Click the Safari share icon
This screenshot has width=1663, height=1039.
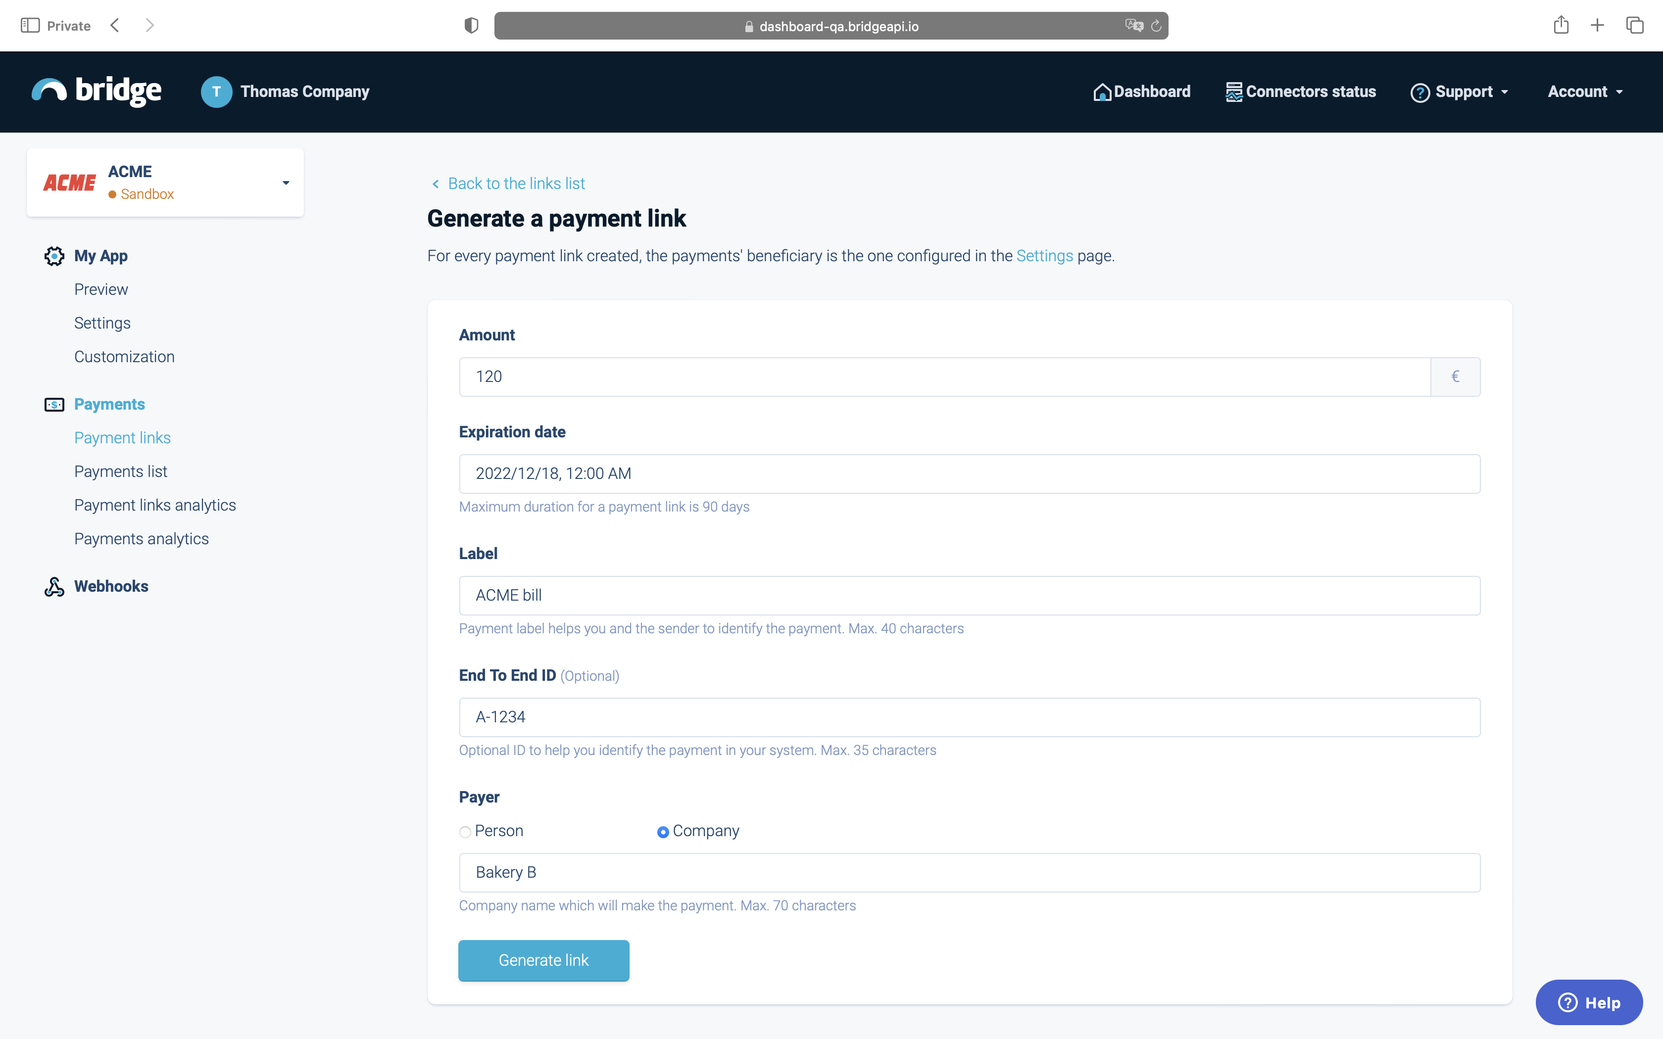click(x=1561, y=25)
